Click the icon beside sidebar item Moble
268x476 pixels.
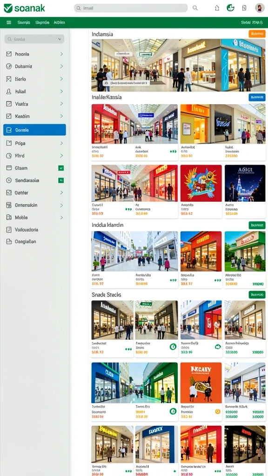[x=9, y=218]
